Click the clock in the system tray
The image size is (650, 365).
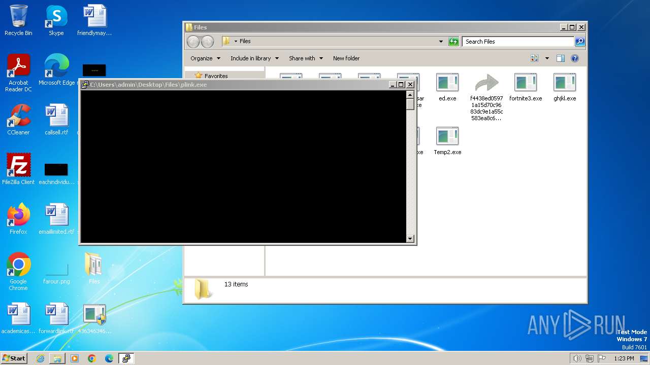[x=624, y=358]
